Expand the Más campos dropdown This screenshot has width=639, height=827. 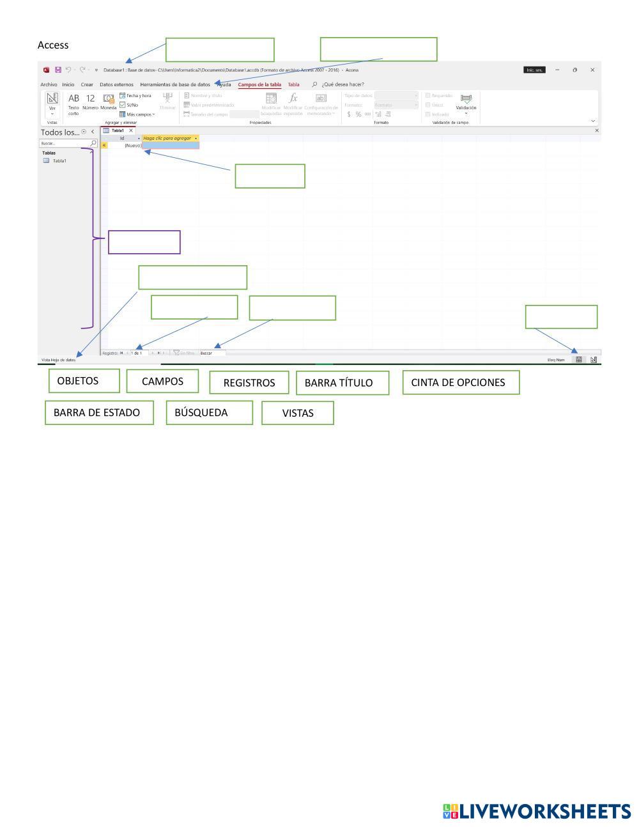pos(137,114)
